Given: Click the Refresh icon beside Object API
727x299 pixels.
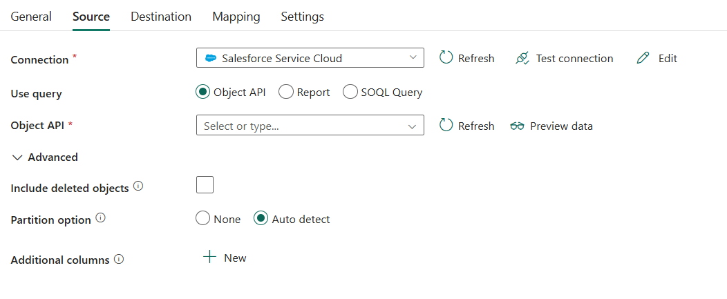Looking at the screenshot, I should (446, 126).
